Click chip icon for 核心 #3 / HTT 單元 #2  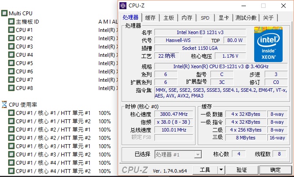(11, 154)
